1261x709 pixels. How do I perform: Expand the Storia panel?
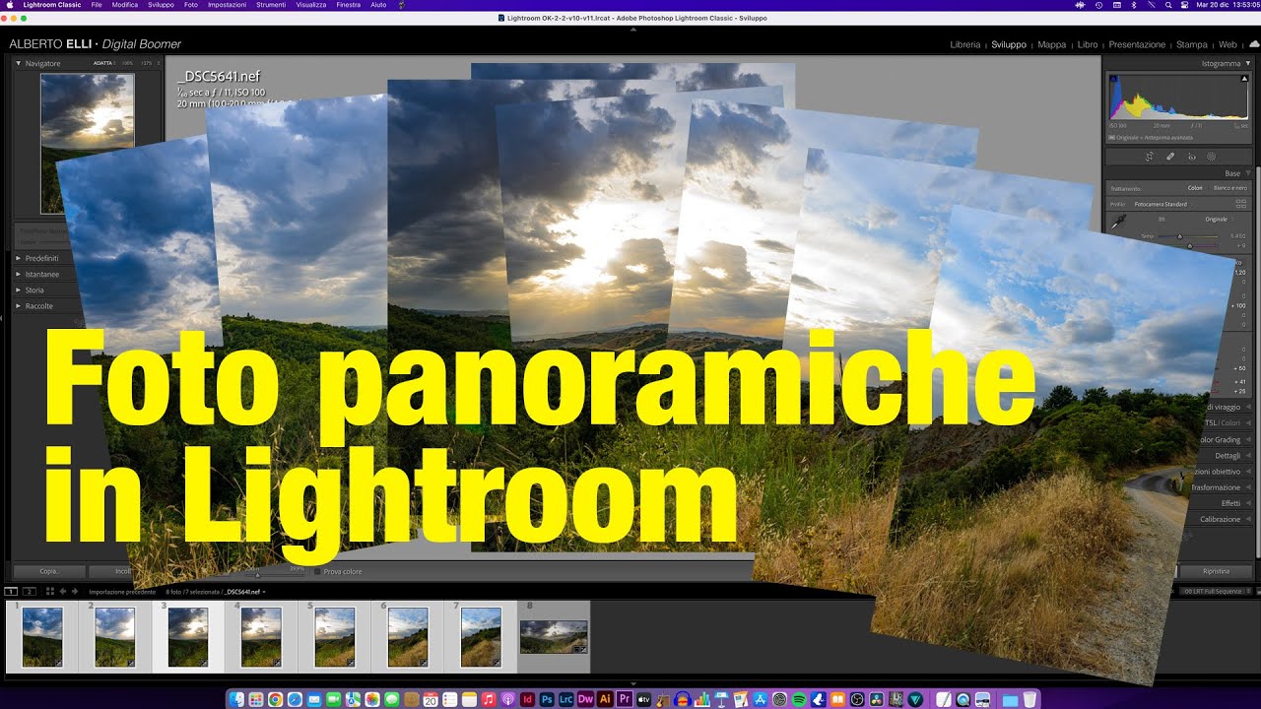tap(18, 290)
